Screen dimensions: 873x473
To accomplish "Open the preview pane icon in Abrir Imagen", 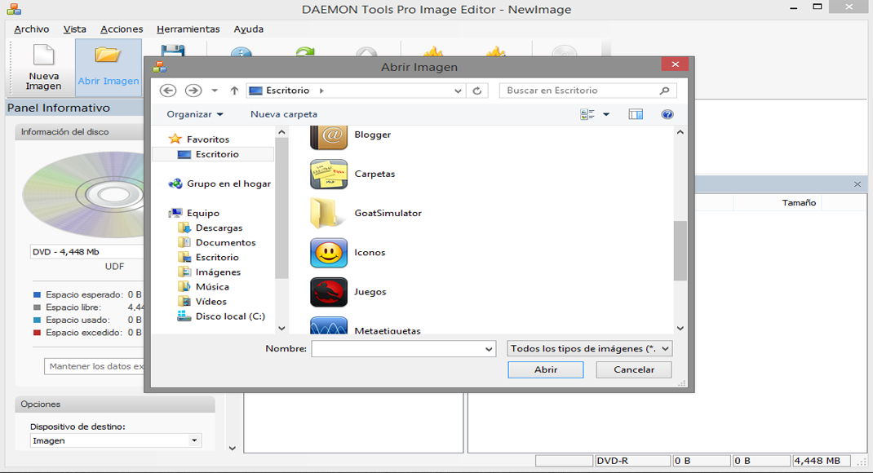I will point(635,114).
